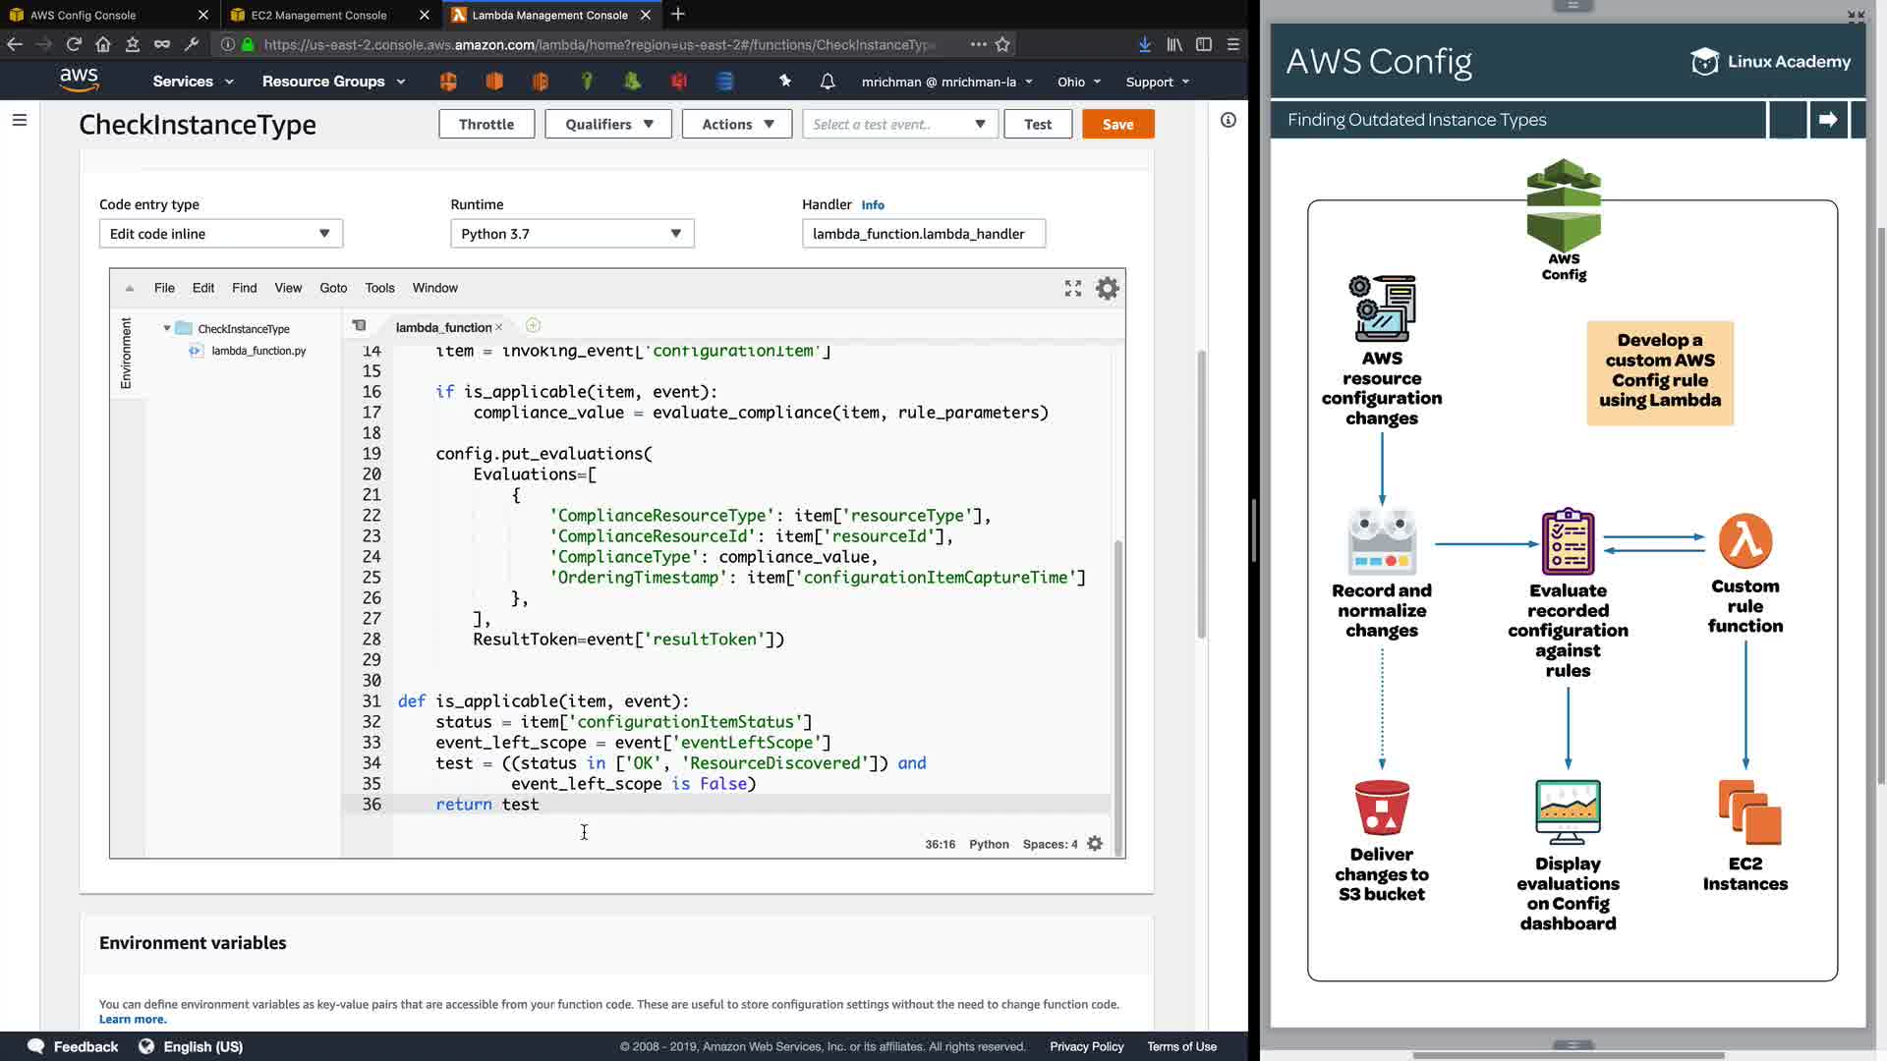Open the hamburger side navigation menu
Screen dimensions: 1887x1061
tap(20, 120)
